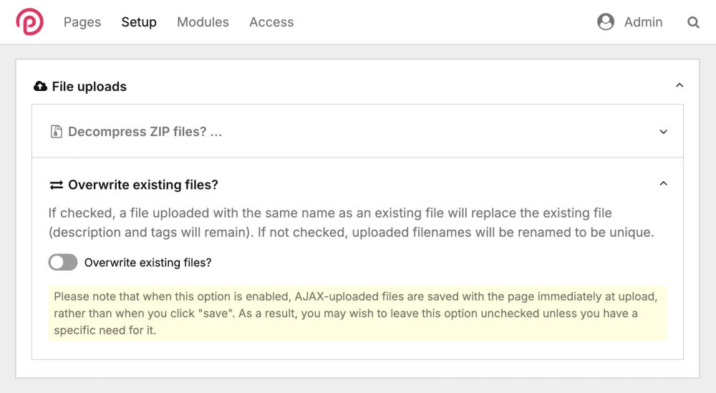716x393 pixels.
Task: Open the Access menu
Action: click(x=271, y=22)
